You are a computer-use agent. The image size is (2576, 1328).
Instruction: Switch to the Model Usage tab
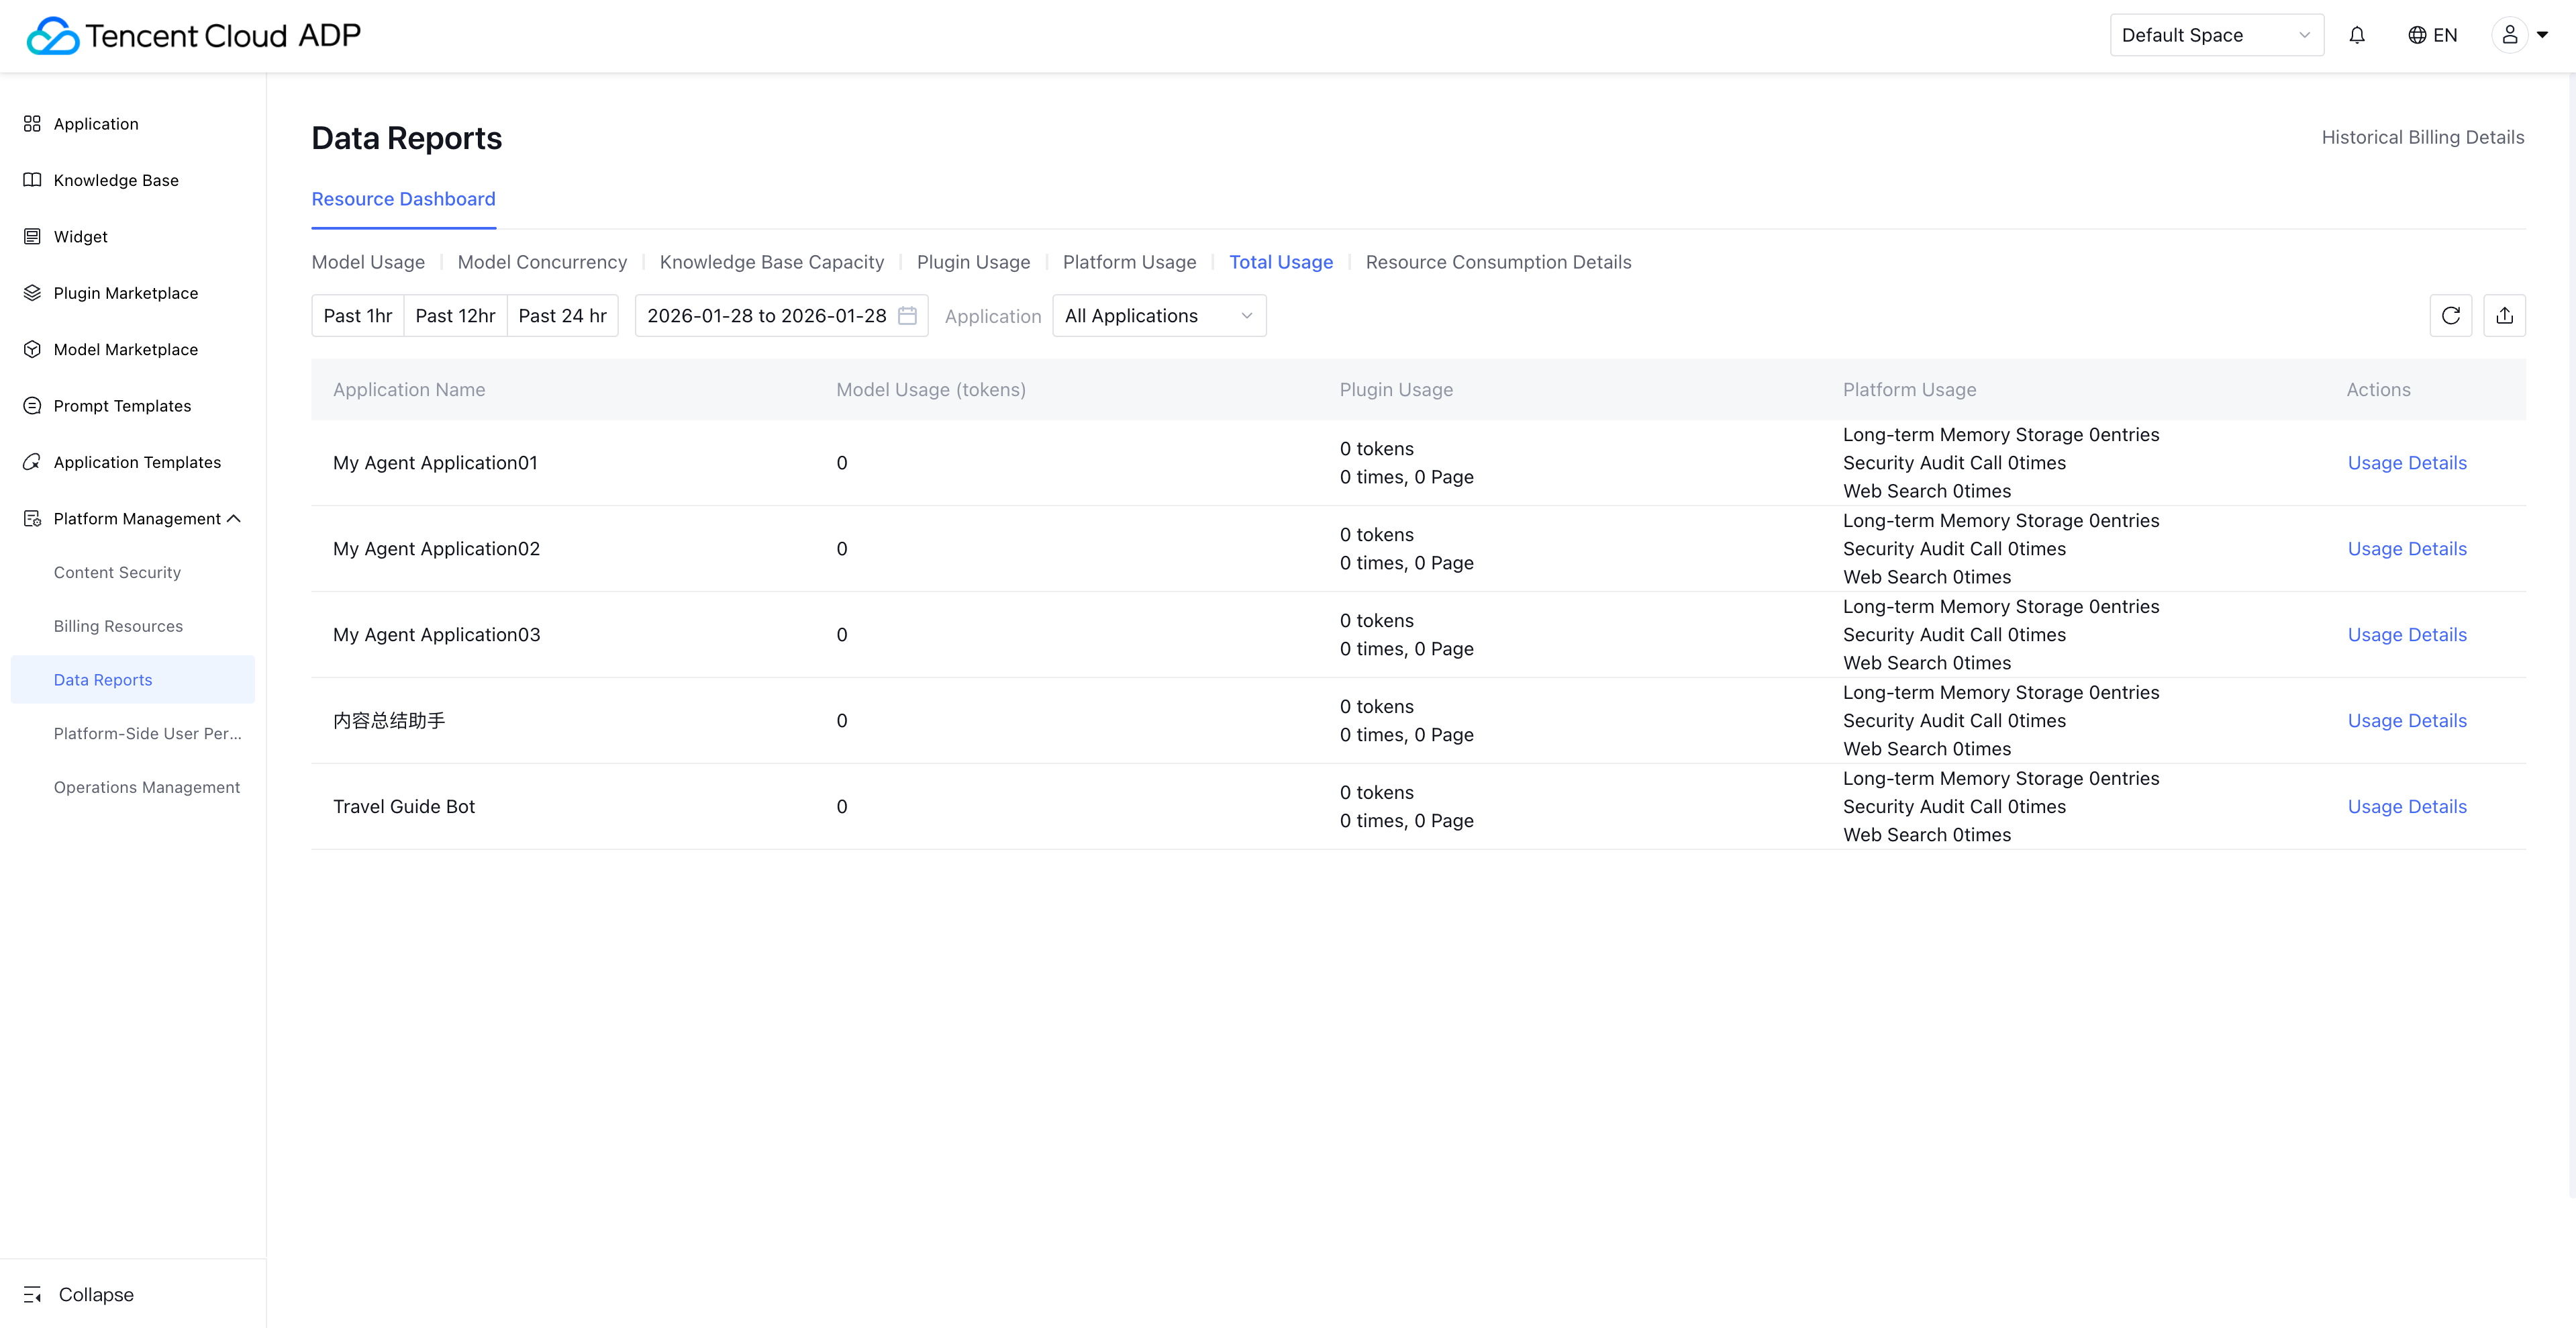(368, 262)
